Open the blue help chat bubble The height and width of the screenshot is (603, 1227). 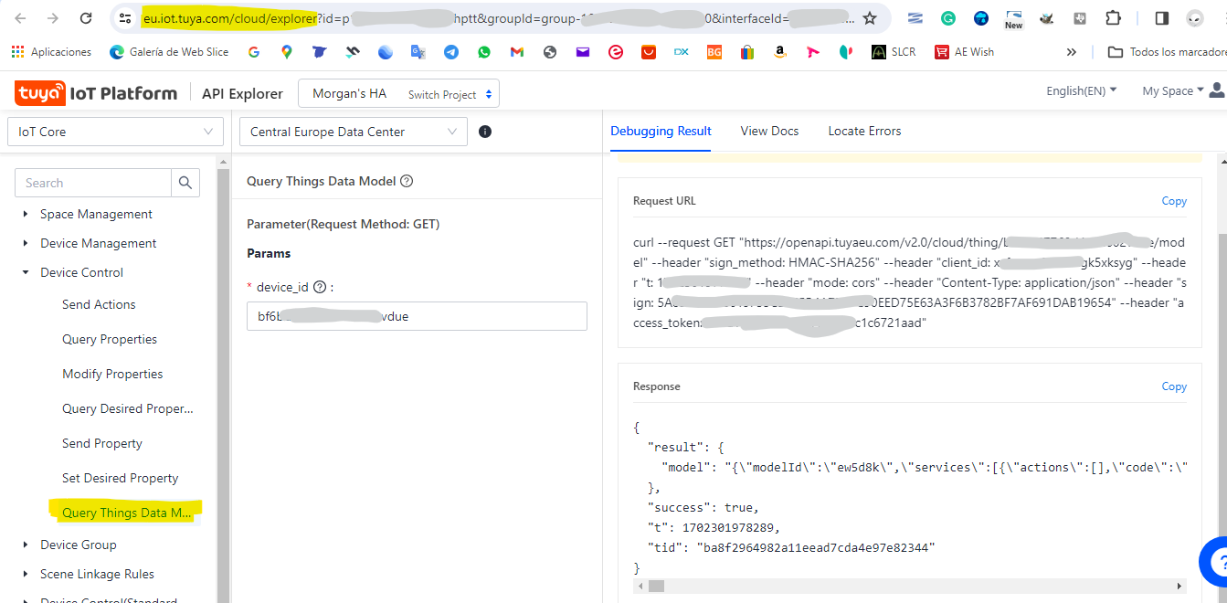click(1216, 560)
